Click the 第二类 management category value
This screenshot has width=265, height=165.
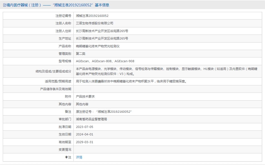(x=81, y=54)
